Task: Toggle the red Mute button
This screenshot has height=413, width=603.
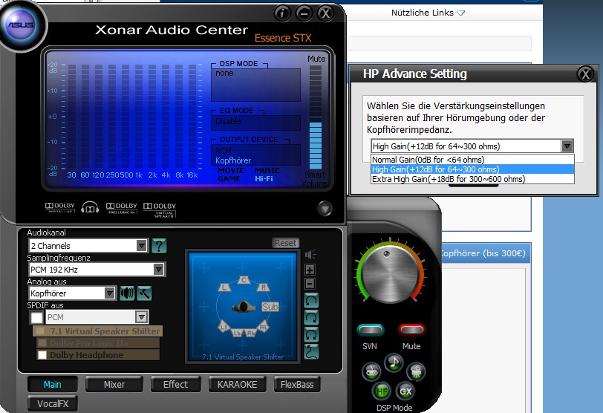Action: click(411, 330)
